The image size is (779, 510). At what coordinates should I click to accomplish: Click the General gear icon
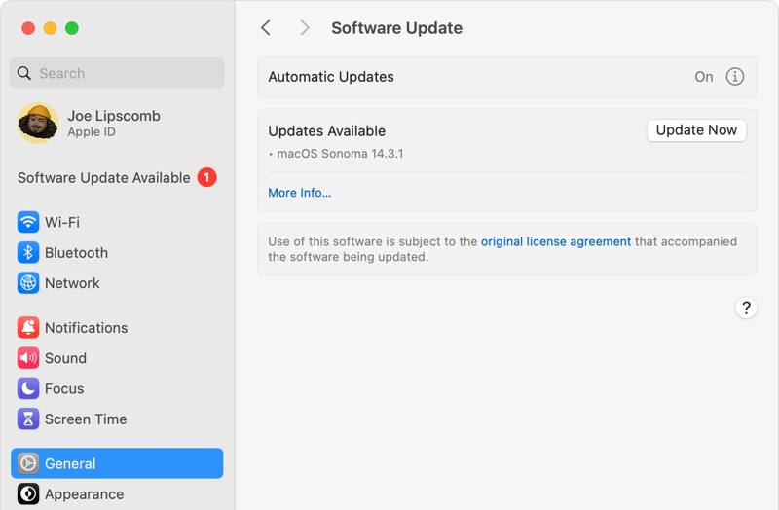tap(28, 463)
